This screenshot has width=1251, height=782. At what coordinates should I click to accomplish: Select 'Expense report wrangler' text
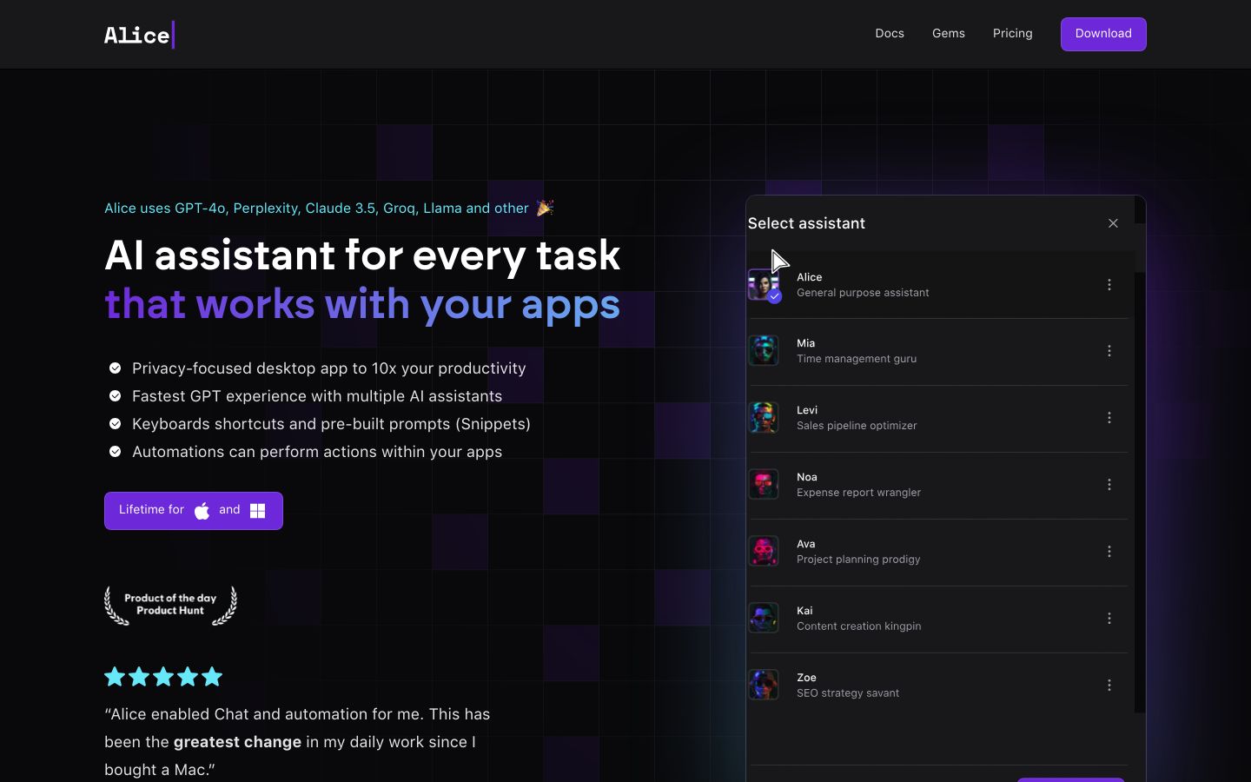pyautogui.click(x=858, y=493)
